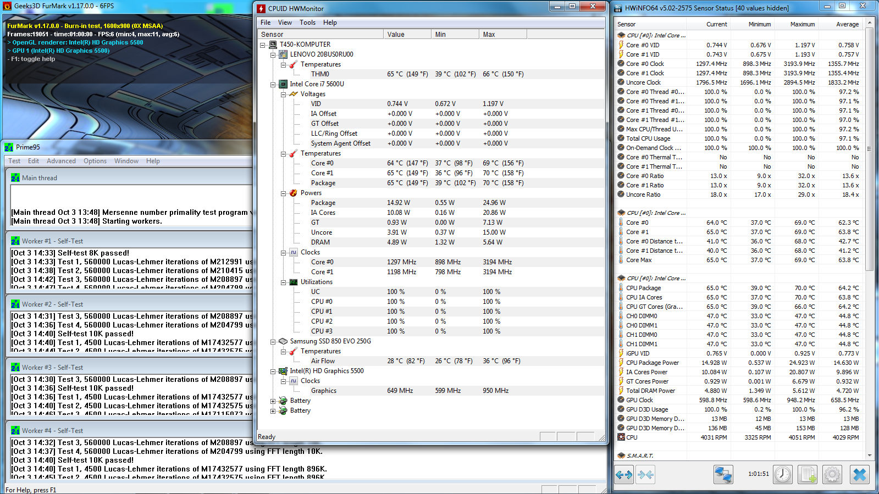Screen dimensions: 879x494
Task: Click HWiNFO vertical scrollbar thumb
Action: click(x=870, y=148)
